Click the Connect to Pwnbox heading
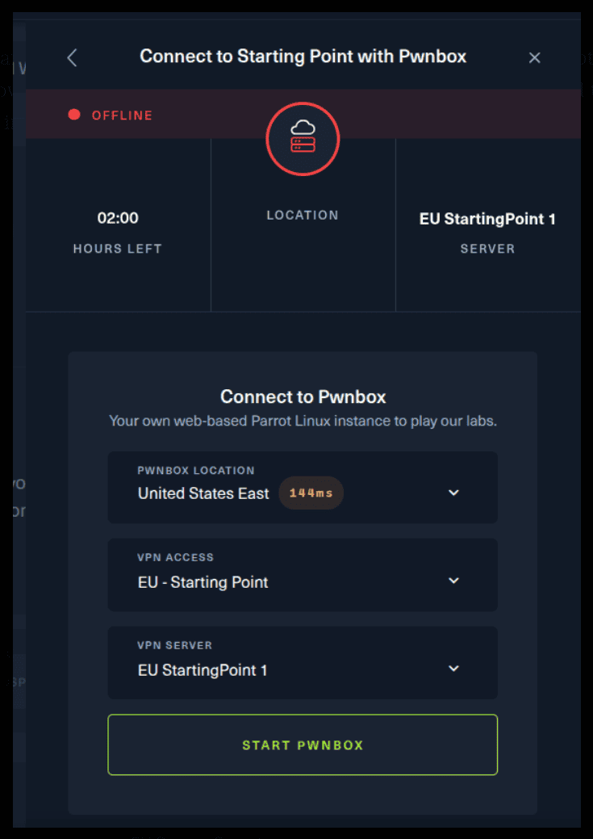 303,396
